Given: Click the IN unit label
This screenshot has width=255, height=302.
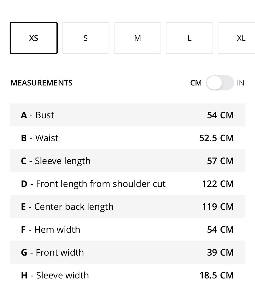Looking at the screenshot, I should tap(240, 83).
